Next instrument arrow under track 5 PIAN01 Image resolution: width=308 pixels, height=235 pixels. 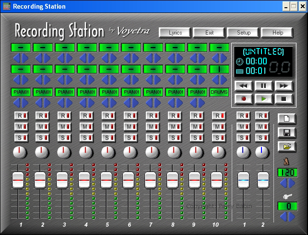point(113,103)
